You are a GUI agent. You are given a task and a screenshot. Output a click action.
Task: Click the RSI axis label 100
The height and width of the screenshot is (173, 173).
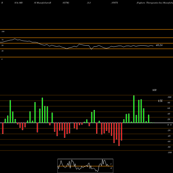click(x=3, y=31)
